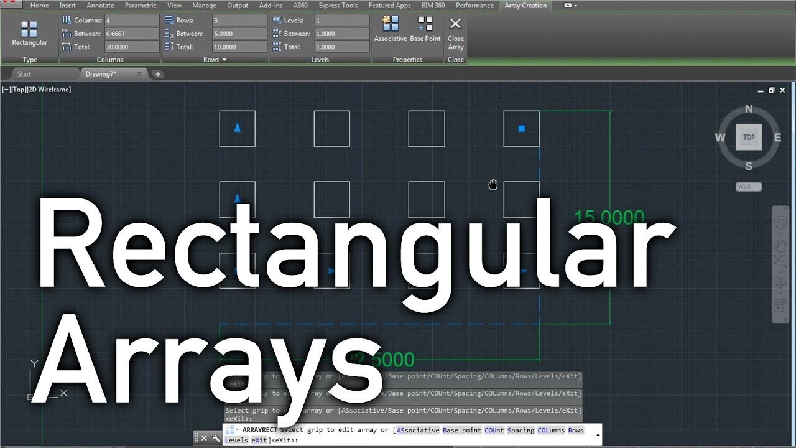Click the Rows Between spacing field
The width and height of the screenshot is (796, 448).
point(240,34)
